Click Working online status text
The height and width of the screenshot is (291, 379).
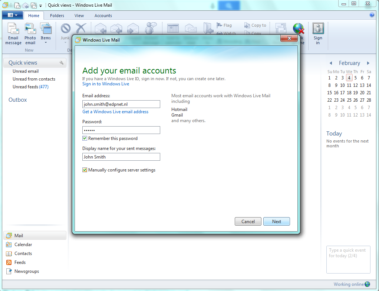[349, 284]
